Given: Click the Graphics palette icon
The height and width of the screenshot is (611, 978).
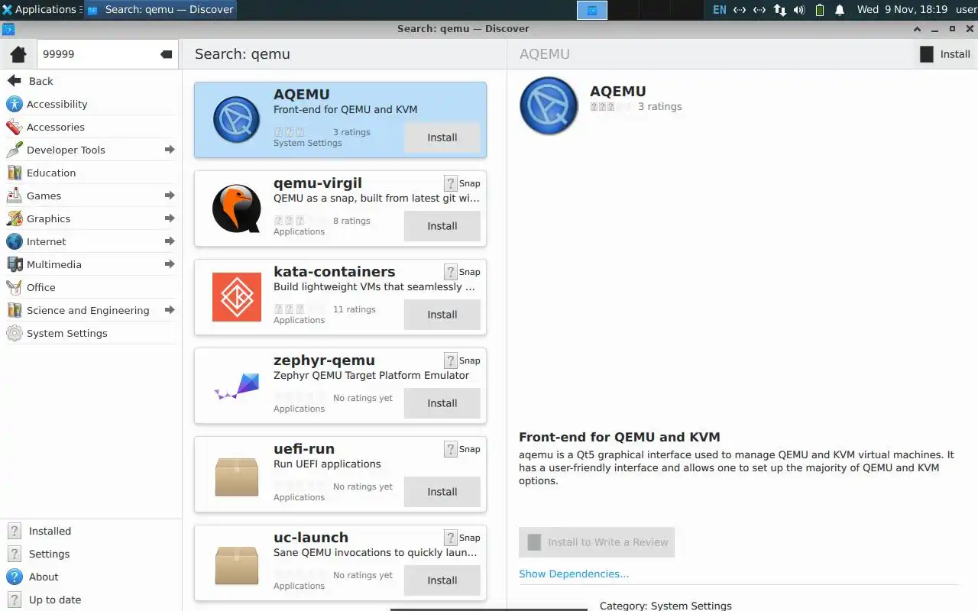Looking at the screenshot, I should tap(14, 218).
